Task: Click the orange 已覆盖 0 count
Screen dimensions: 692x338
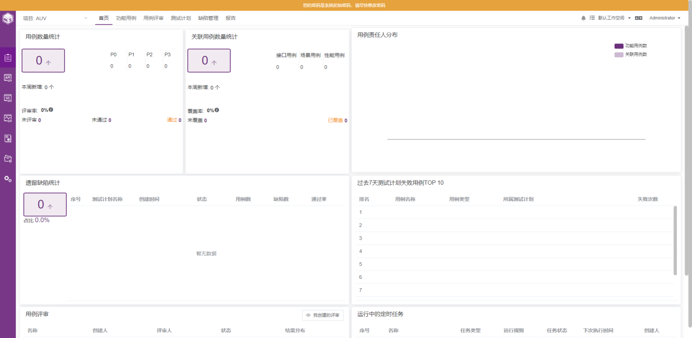Action: (x=337, y=120)
